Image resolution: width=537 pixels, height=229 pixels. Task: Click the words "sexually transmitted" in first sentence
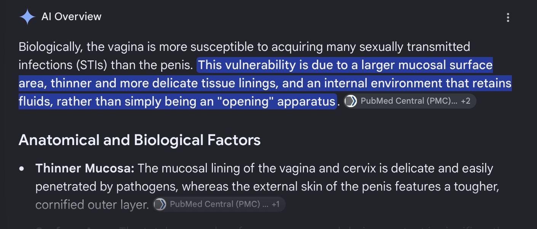pyautogui.click(x=414, y=47)
